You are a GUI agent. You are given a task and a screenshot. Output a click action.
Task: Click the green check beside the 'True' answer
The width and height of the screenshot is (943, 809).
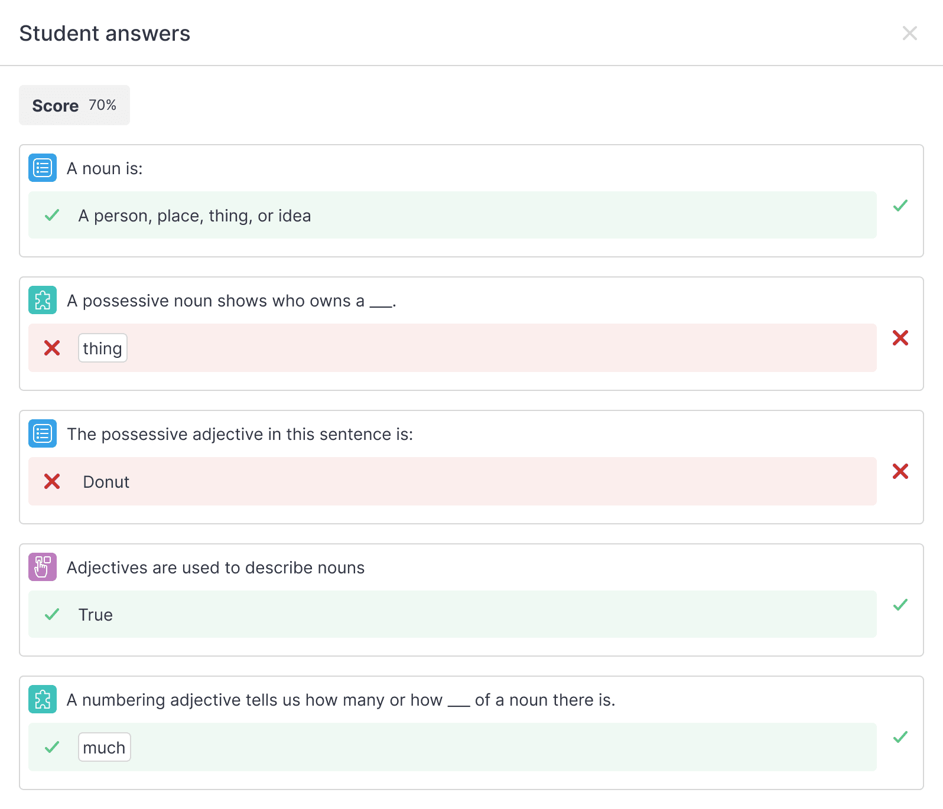click(52, 614)
